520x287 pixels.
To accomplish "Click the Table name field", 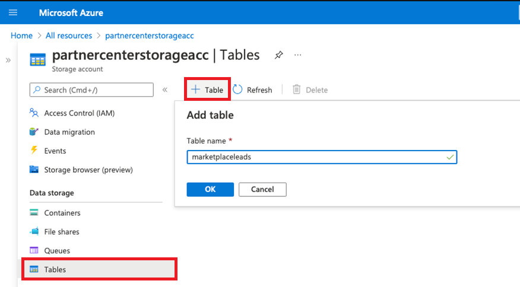I will (x=322, y=157).
